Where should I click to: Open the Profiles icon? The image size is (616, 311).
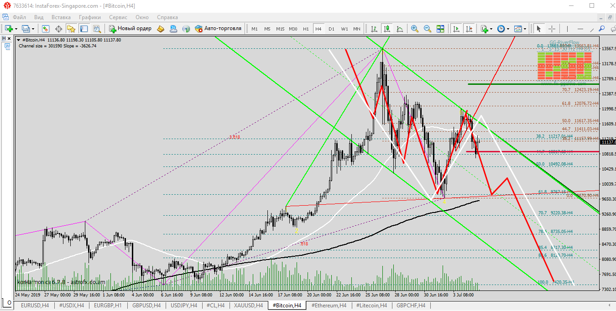coord(26,28)
